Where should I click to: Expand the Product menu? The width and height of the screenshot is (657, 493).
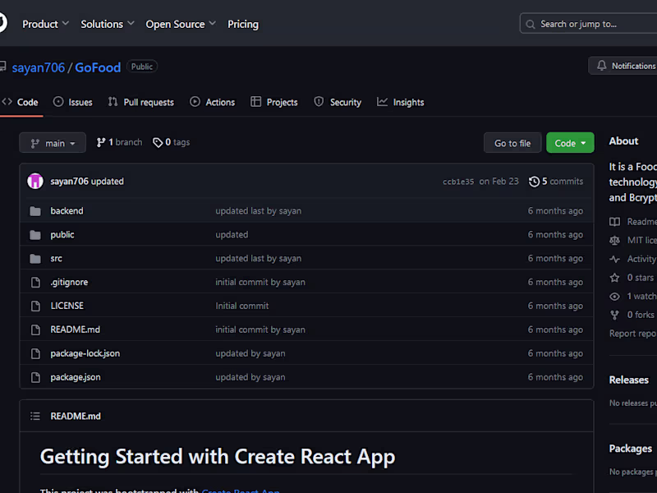(x=45, y=24)
